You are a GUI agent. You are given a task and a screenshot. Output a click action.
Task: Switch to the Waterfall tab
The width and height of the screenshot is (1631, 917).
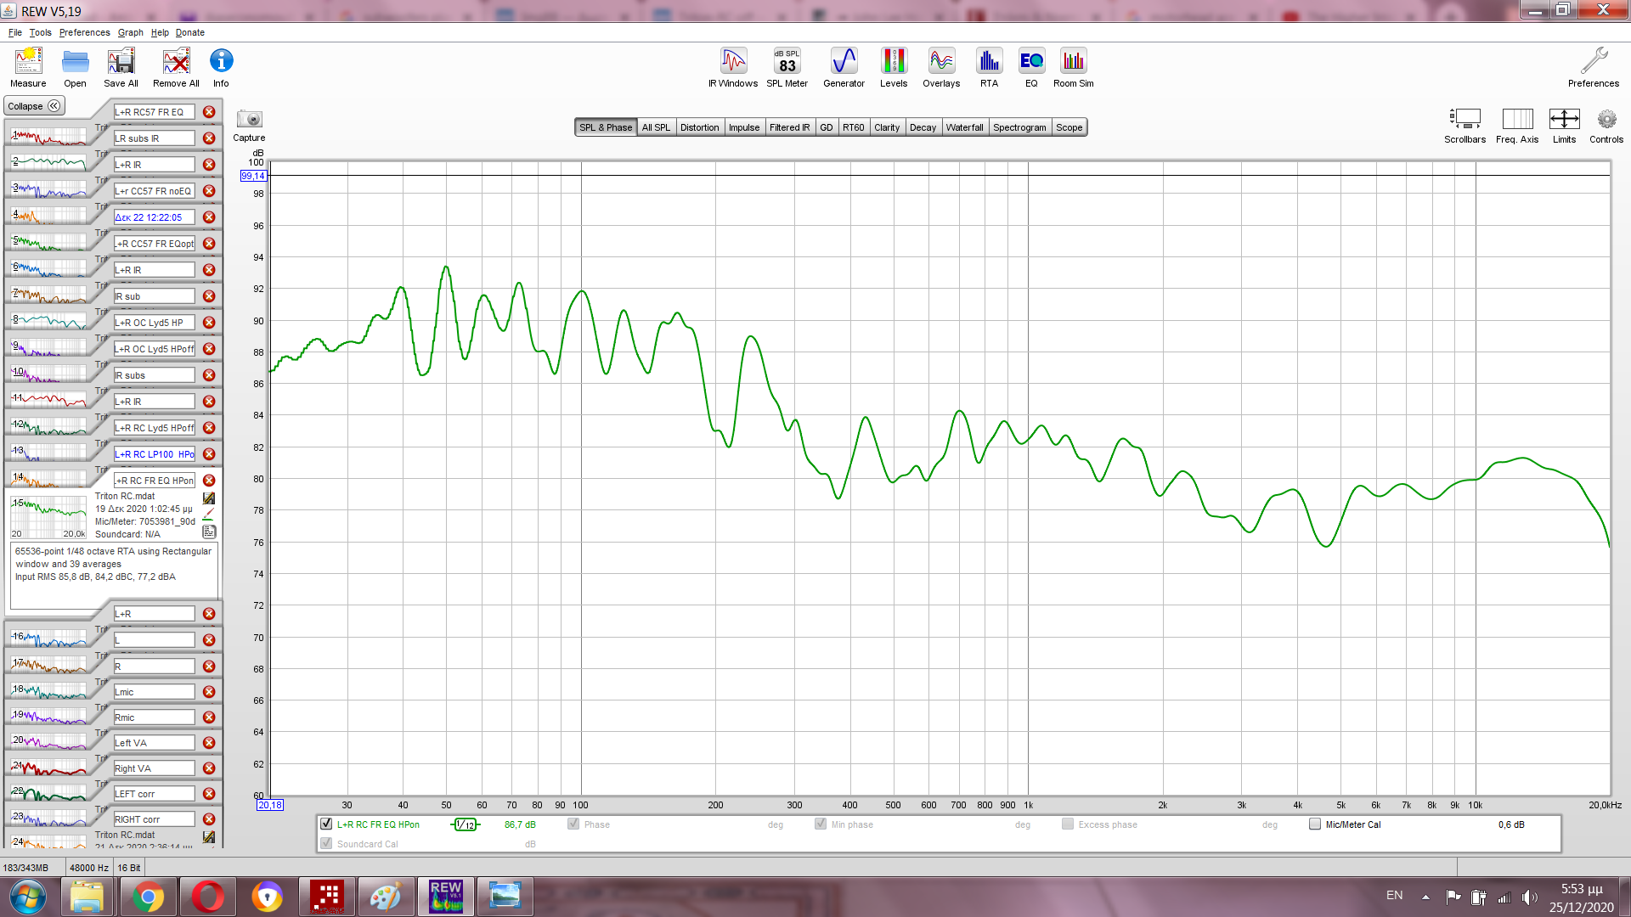point(964,127)
